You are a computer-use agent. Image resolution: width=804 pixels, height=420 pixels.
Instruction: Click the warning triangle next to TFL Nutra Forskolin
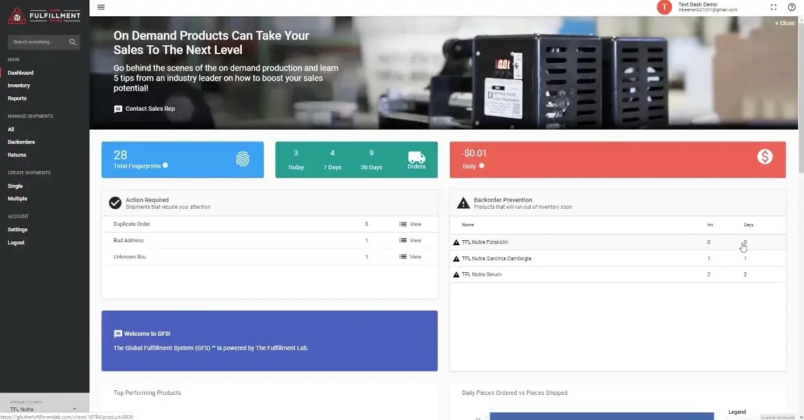pyautogui.click(x=456, y=241)
